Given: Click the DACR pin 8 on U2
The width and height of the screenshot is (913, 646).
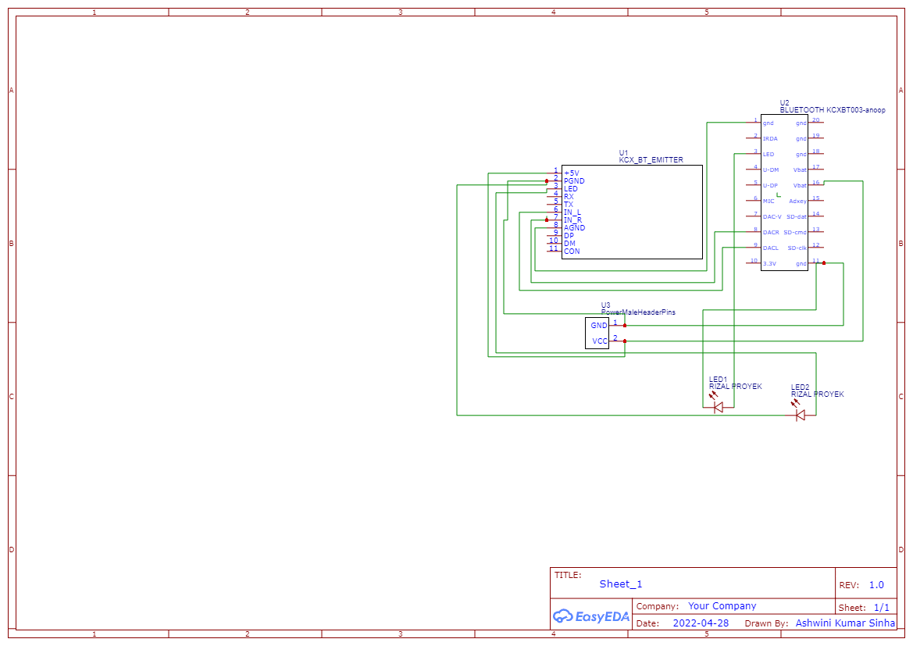Looking at the screenshot, I should (754, 232).
